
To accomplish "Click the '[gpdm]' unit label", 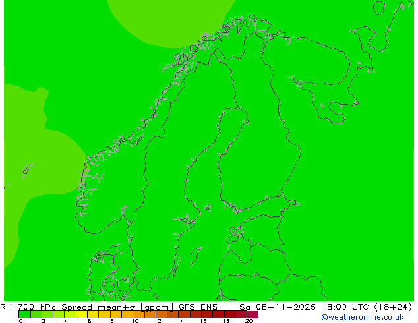I will pyautogui.click(x=158, y=307).
